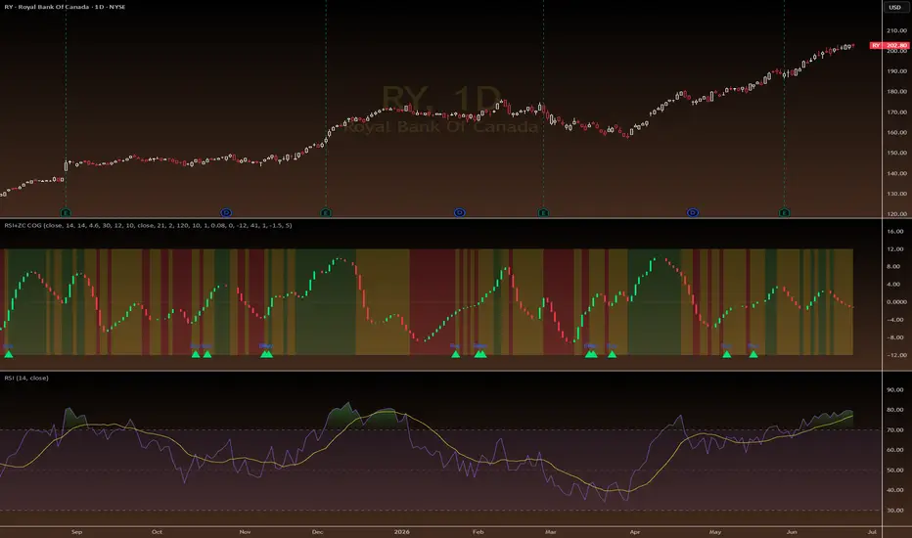Click the buy triangle below the late-March dip
The height and width of the screenshot is (538, 912).
coord(612,354)
